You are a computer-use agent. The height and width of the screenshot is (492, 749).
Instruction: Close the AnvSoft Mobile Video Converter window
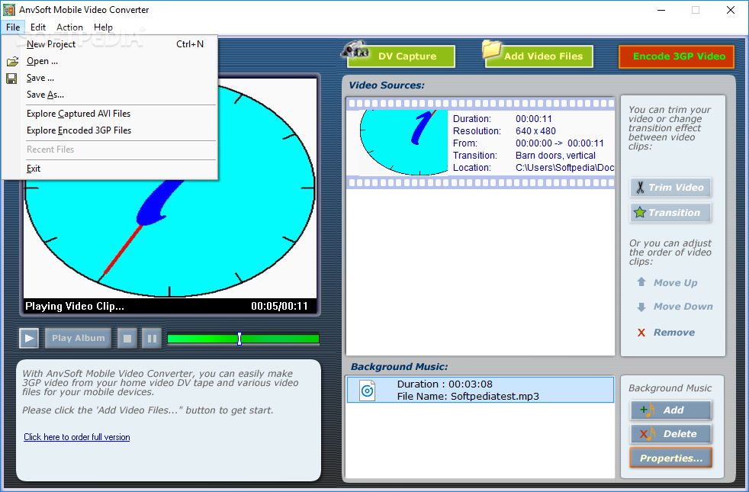pyautogui.click(x=731, y=10)
